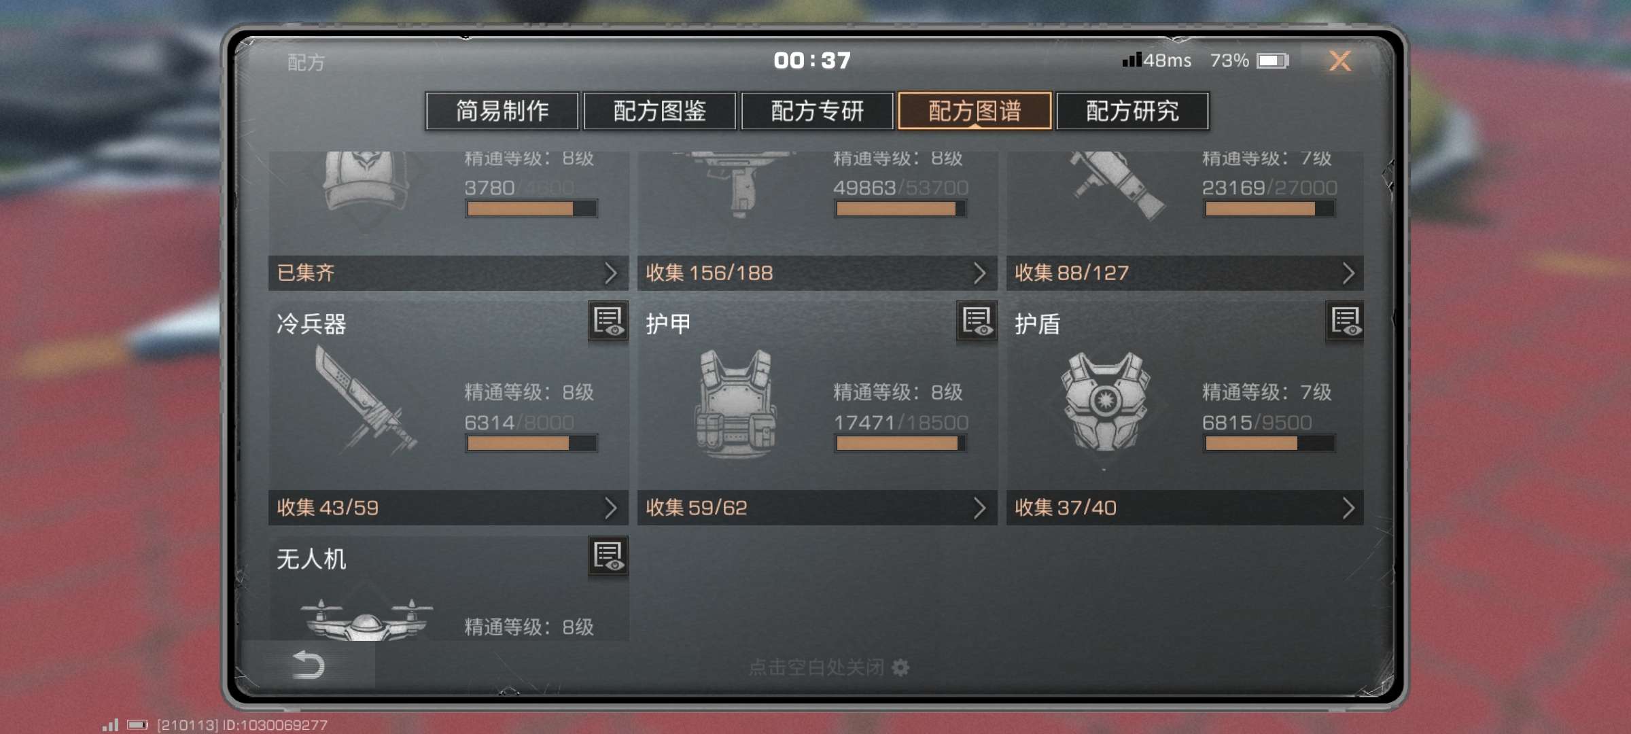Click the settings gear beside 点击空白处关闭
The width and height of the screenshot is (1631, 734).
coord(900,668)
